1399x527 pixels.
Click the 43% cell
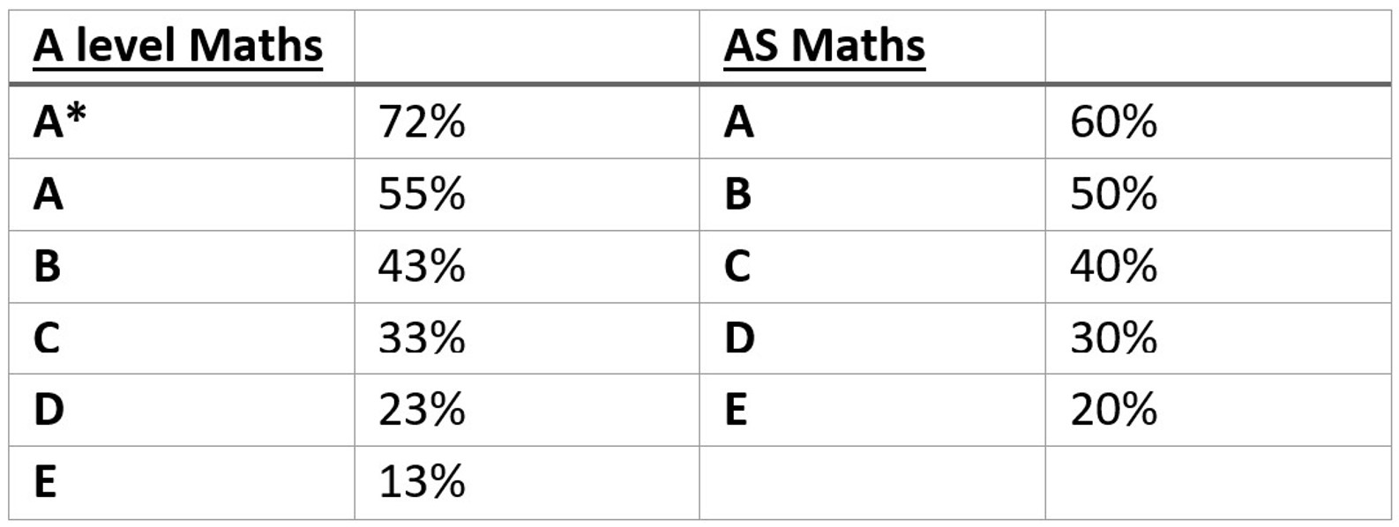(422, 266)
